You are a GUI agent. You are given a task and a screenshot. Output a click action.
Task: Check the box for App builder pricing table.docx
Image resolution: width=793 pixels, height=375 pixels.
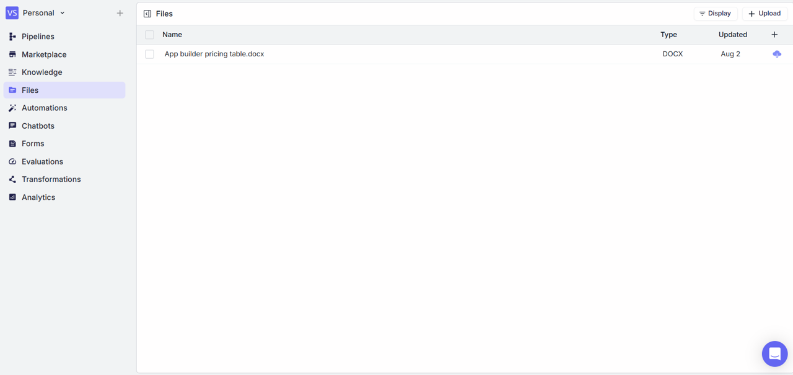point(149,54)
